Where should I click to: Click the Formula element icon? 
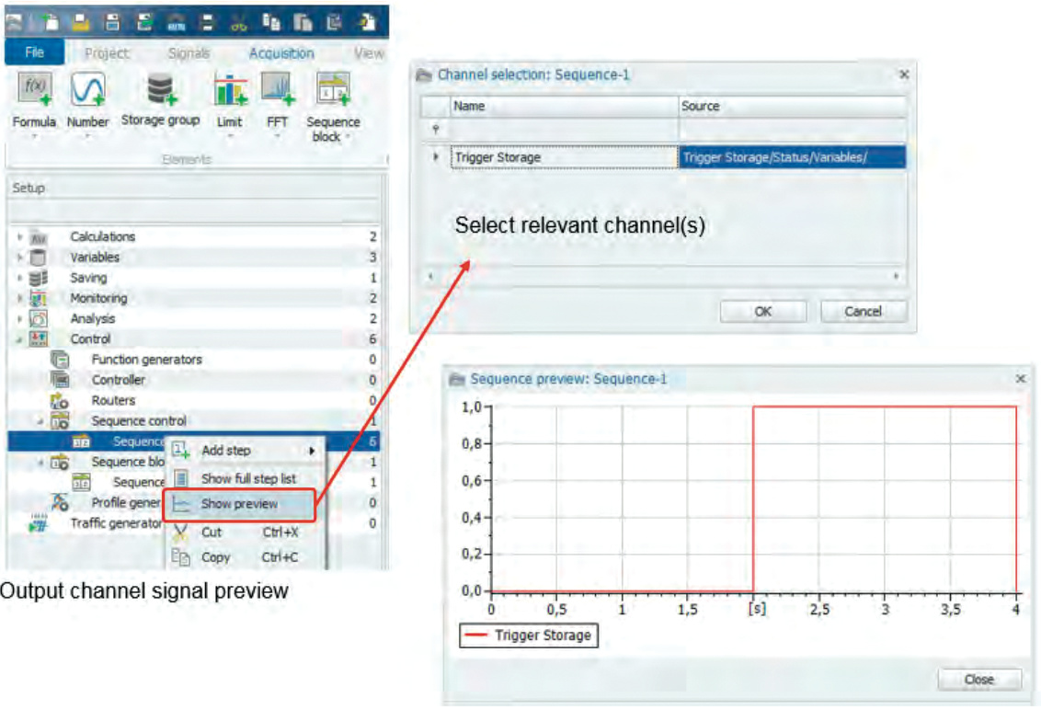pos(34,92)
